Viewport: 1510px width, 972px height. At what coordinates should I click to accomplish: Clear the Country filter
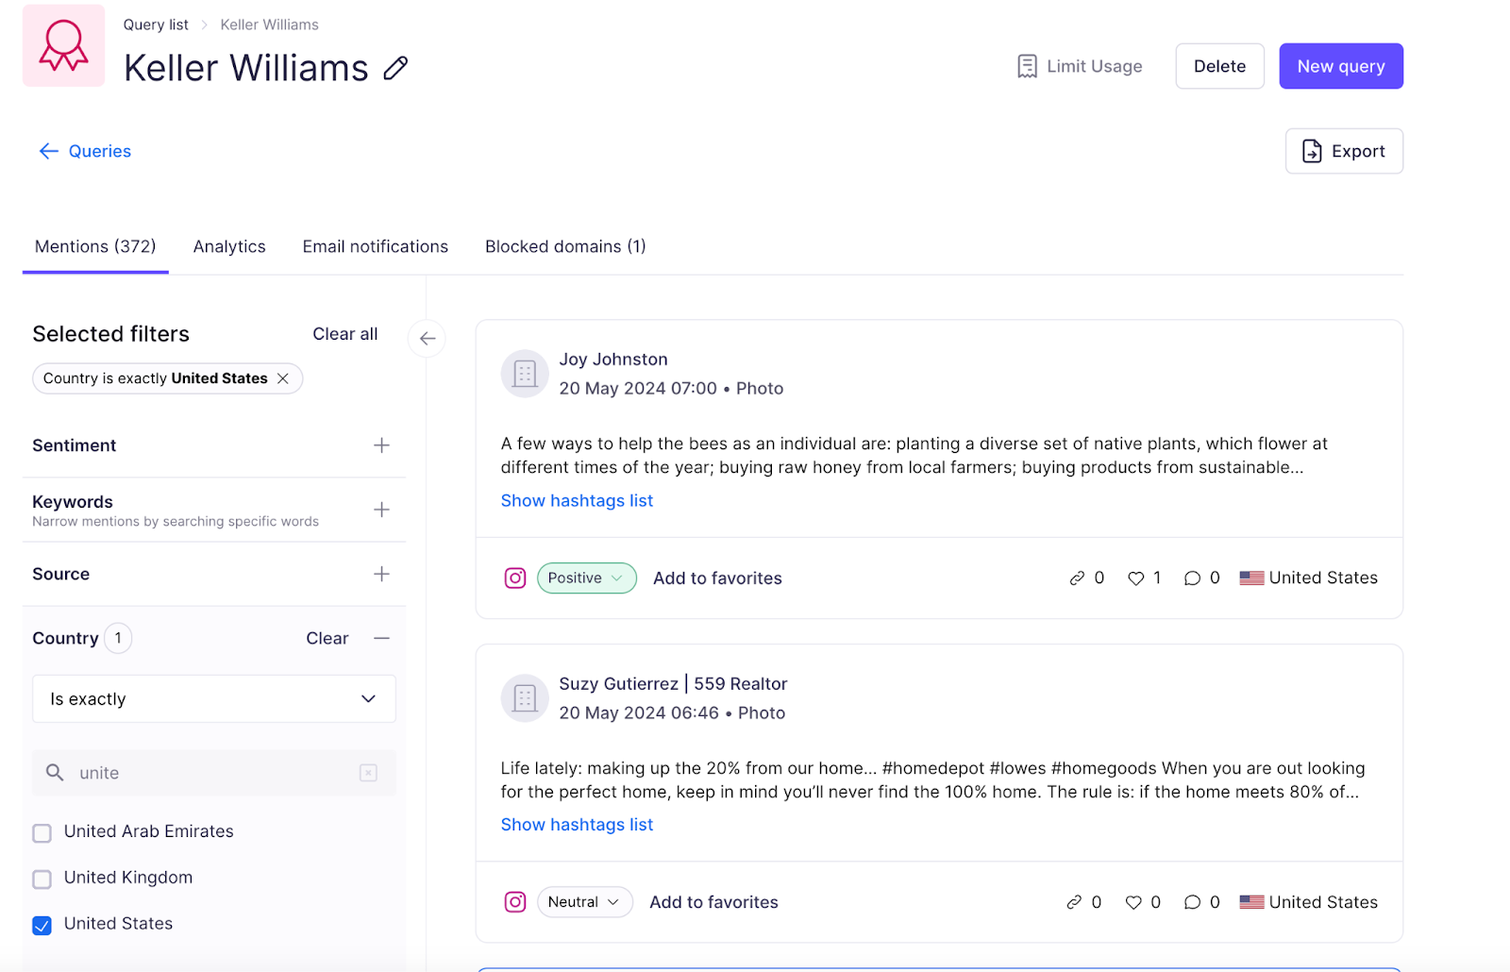[x=327, y=639]
